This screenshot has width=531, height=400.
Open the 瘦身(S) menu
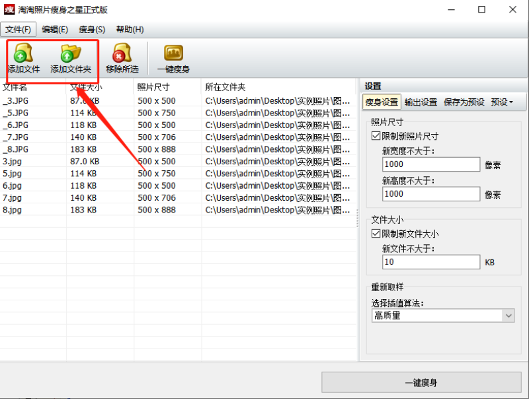(x=92, y=30)
